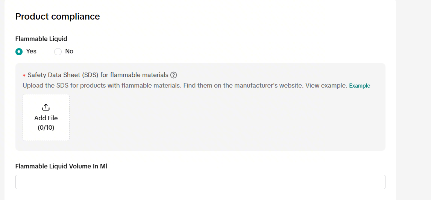
Task: Click the Safety Data Sheet (SDS) label
Action: coord(63,75)
